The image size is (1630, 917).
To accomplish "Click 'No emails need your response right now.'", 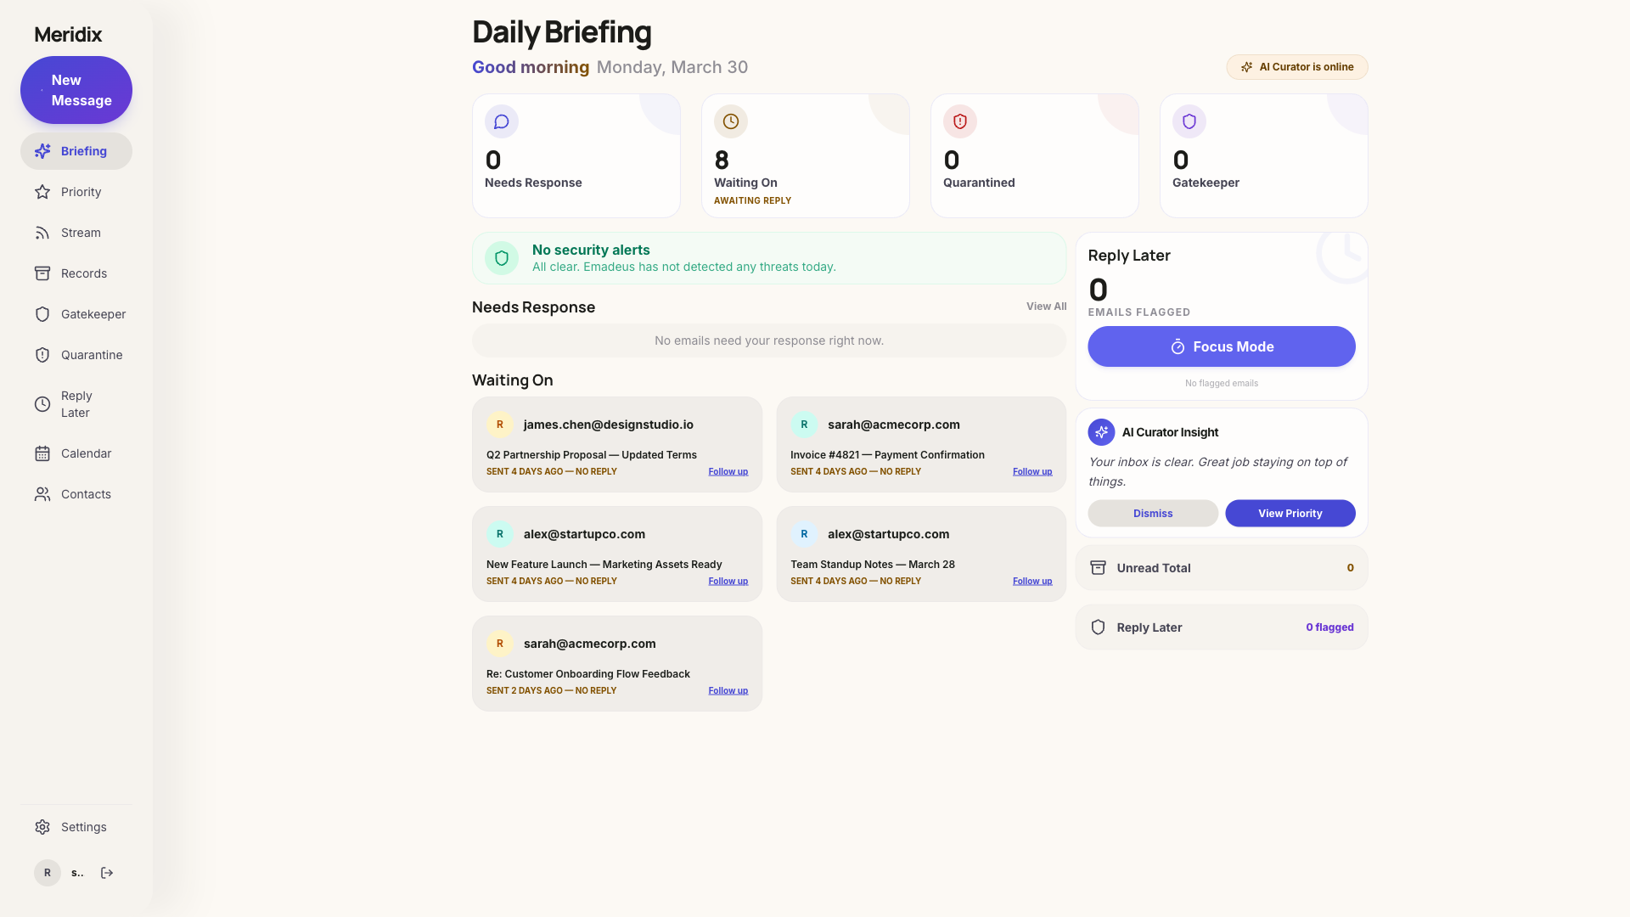I will click(769, 340).
